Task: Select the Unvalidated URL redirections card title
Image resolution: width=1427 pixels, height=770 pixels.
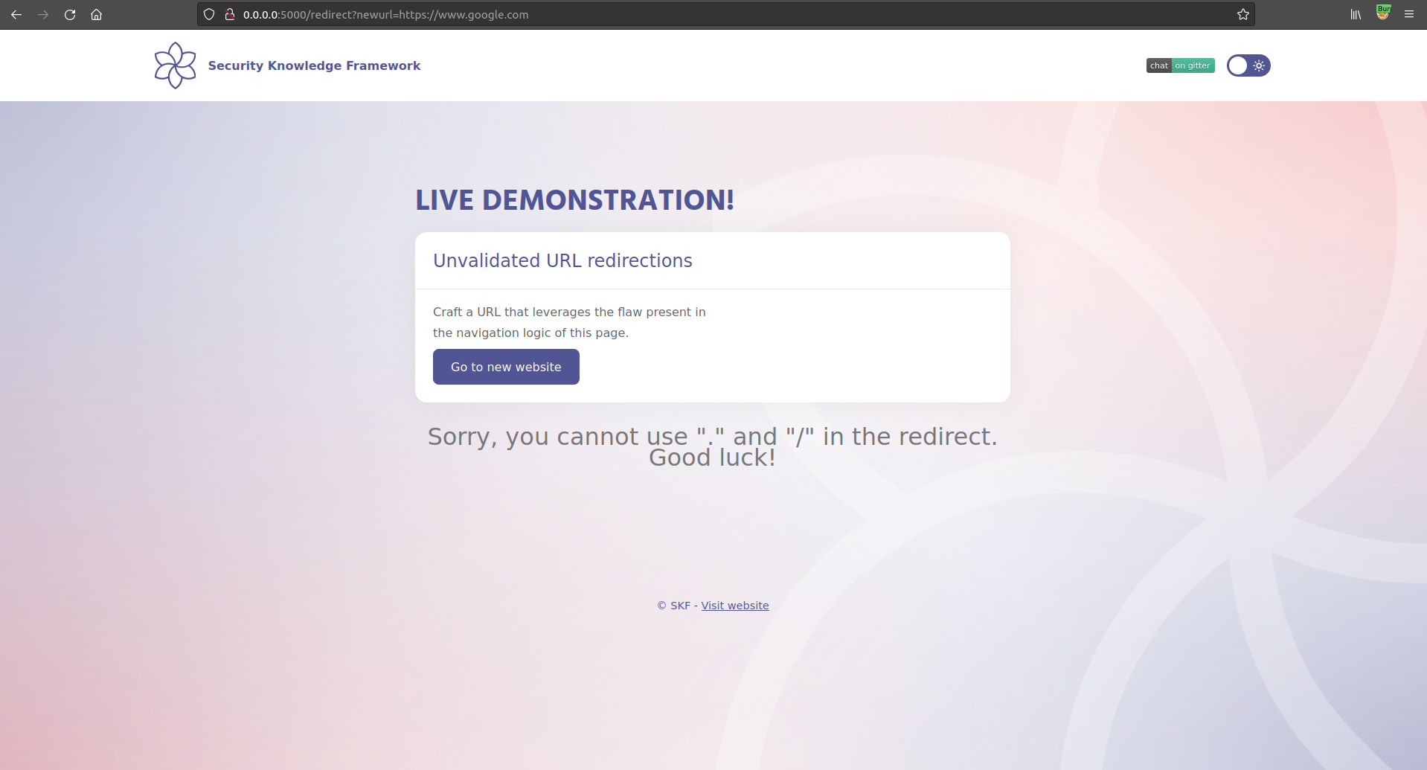Action: click(x=562, y=260)
